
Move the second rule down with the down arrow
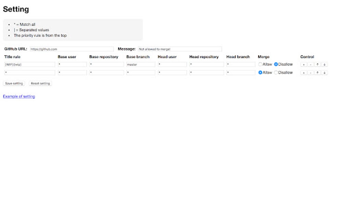(324, 73)
